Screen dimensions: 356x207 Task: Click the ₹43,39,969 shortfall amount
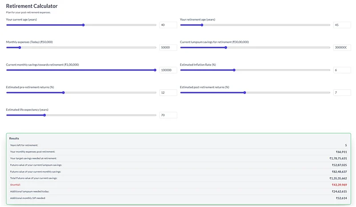point(339,185)
